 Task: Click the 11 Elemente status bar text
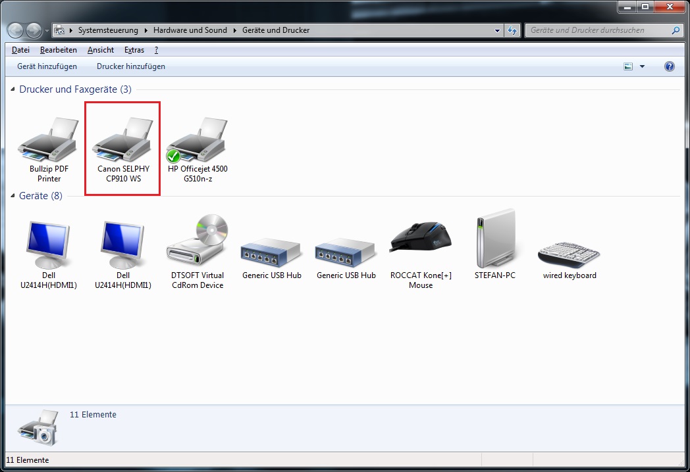pos(27,460)
